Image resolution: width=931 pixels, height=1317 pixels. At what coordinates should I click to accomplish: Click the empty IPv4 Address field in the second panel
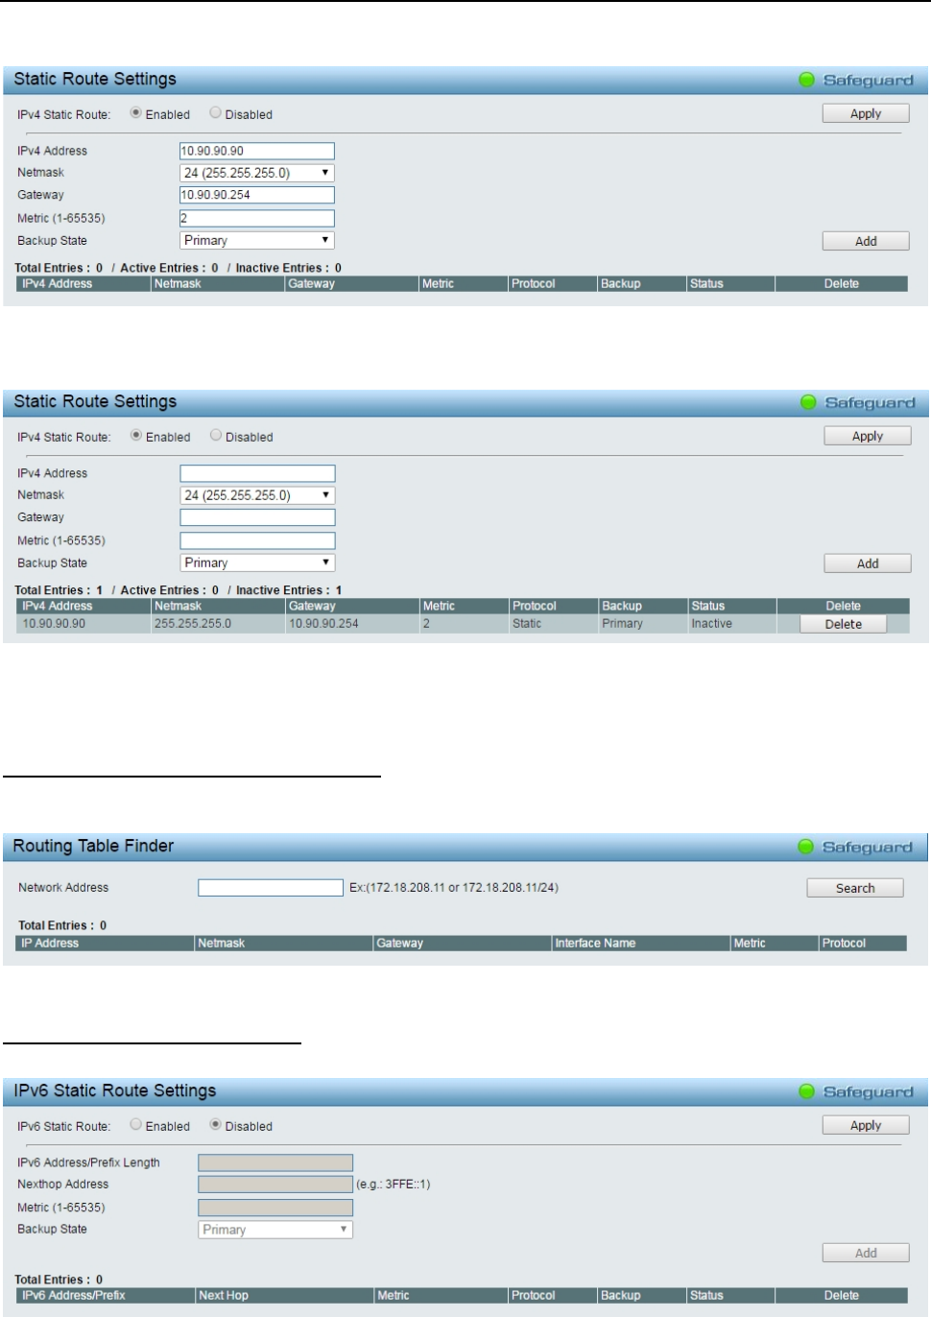257,473
